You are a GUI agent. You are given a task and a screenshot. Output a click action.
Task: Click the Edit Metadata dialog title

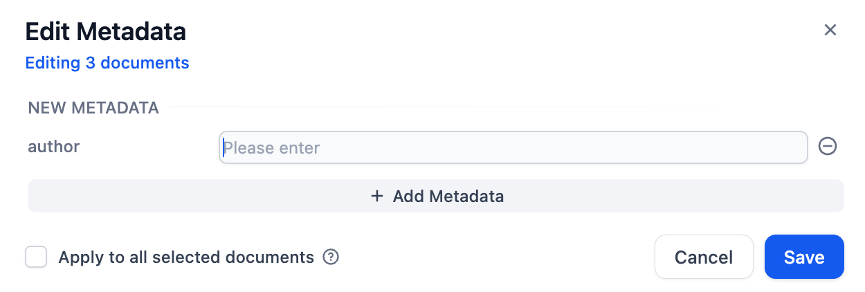106,32
